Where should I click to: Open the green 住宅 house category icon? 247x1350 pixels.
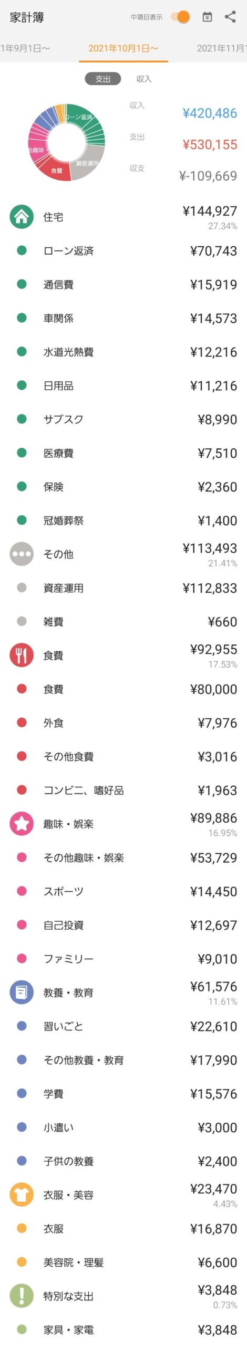pos(22,217)
